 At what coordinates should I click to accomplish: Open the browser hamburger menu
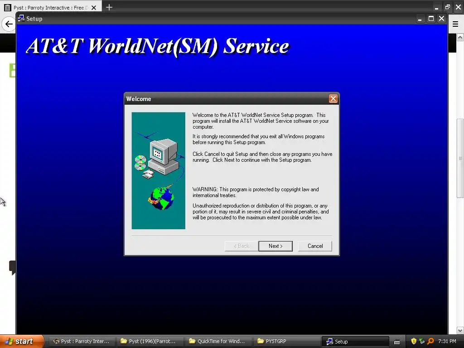coord(455,24)
